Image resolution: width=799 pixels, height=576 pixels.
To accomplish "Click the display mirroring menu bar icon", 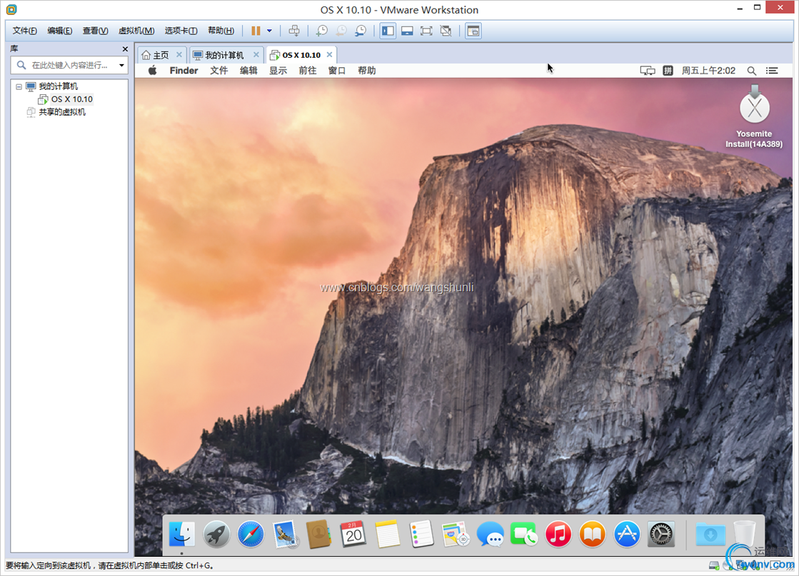I will (648, 71).
